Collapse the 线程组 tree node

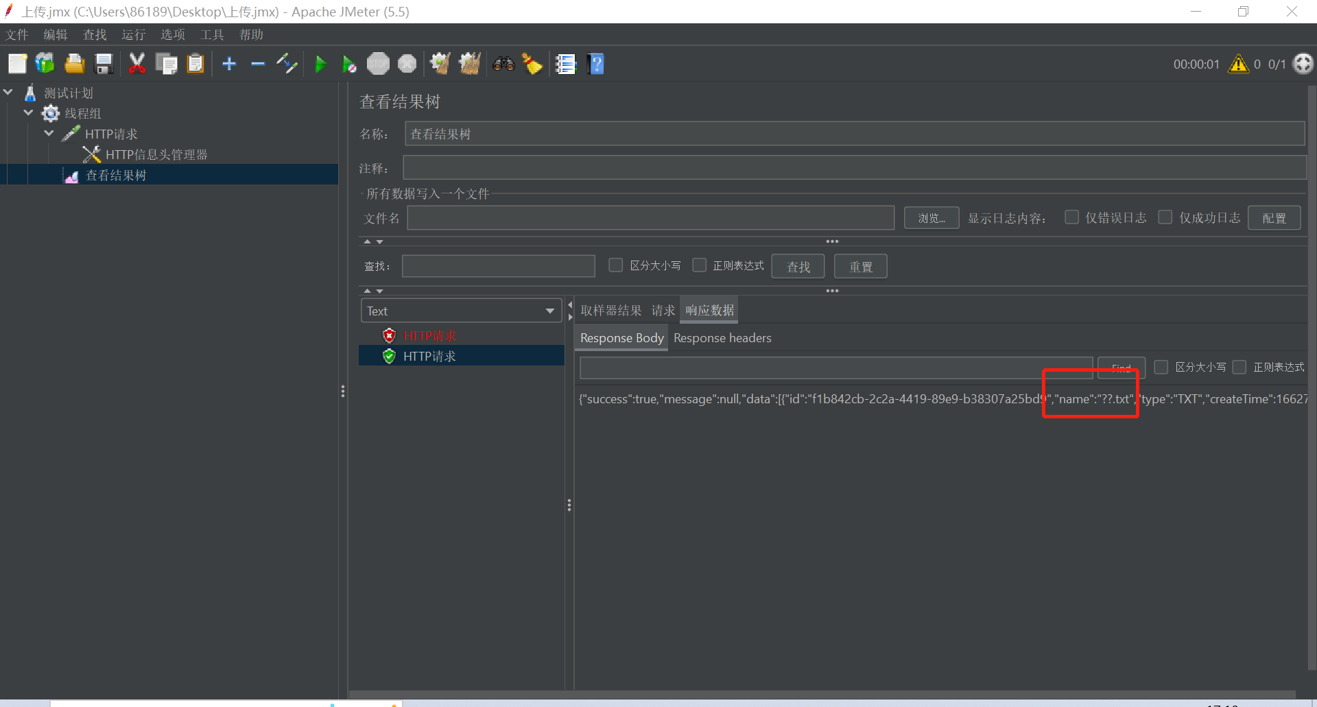(x=28, y=112)
